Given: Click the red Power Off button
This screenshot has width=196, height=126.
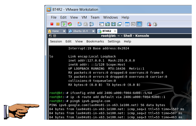Looking at the screenshot, I should click(x=52, y=24).
